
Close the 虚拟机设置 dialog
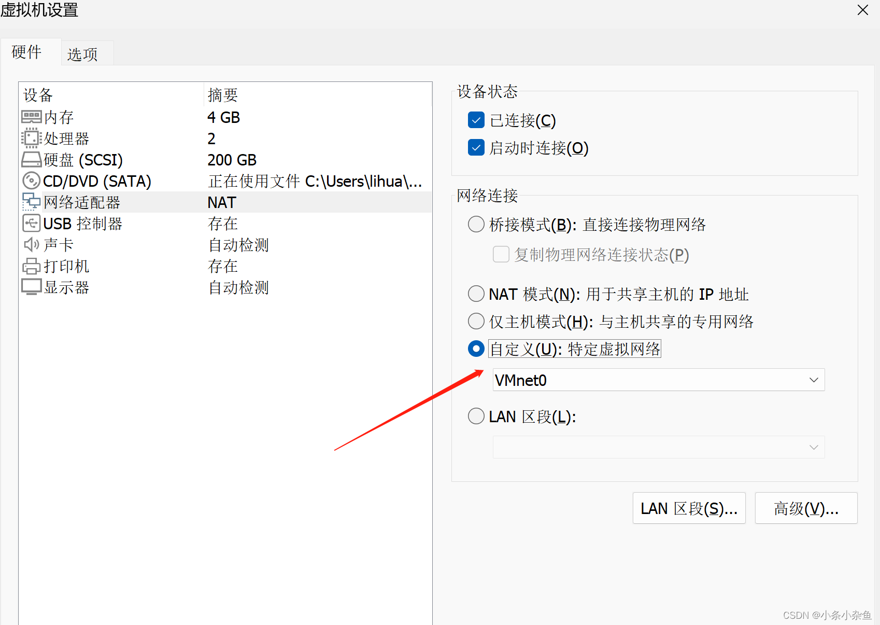863,10
